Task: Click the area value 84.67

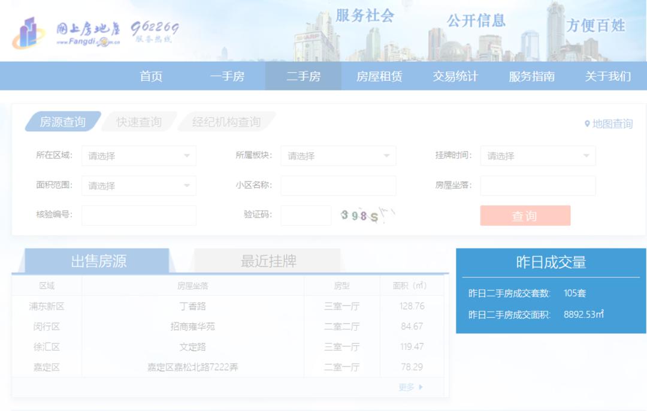Action: click(412, 327)
